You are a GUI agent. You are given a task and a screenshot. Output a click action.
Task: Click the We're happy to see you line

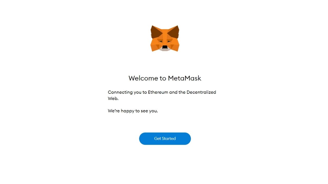[133, 111]
